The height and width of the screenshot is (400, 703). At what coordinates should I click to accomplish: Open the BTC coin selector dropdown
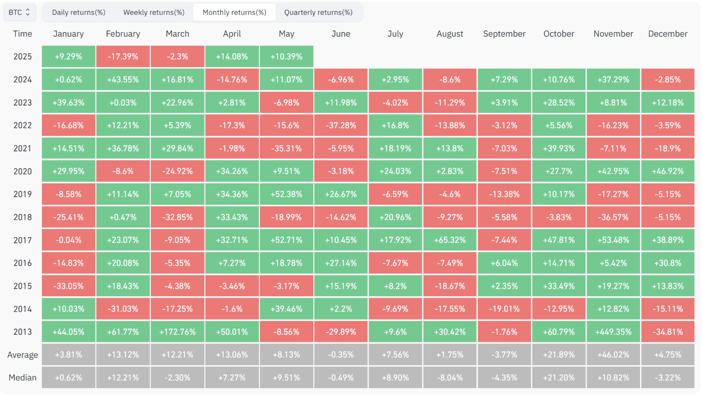point(19,12)
